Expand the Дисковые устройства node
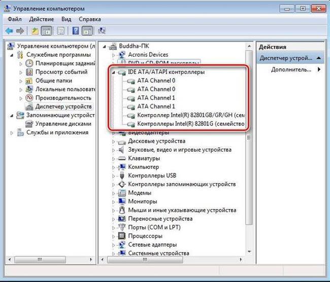The height and width of the screenshot is (282, 330). (x=113, y=142)
